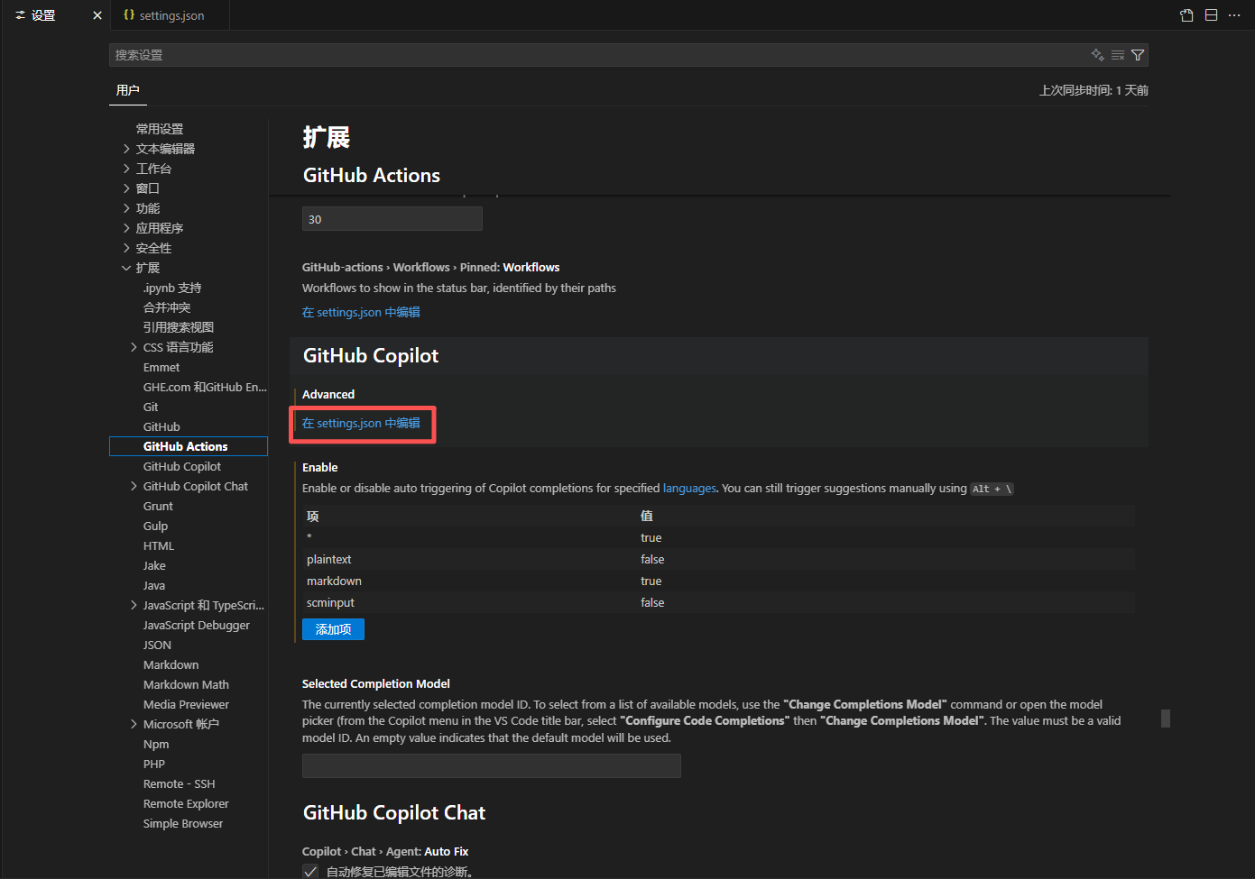Click the 添加项 button

(333, 629)
